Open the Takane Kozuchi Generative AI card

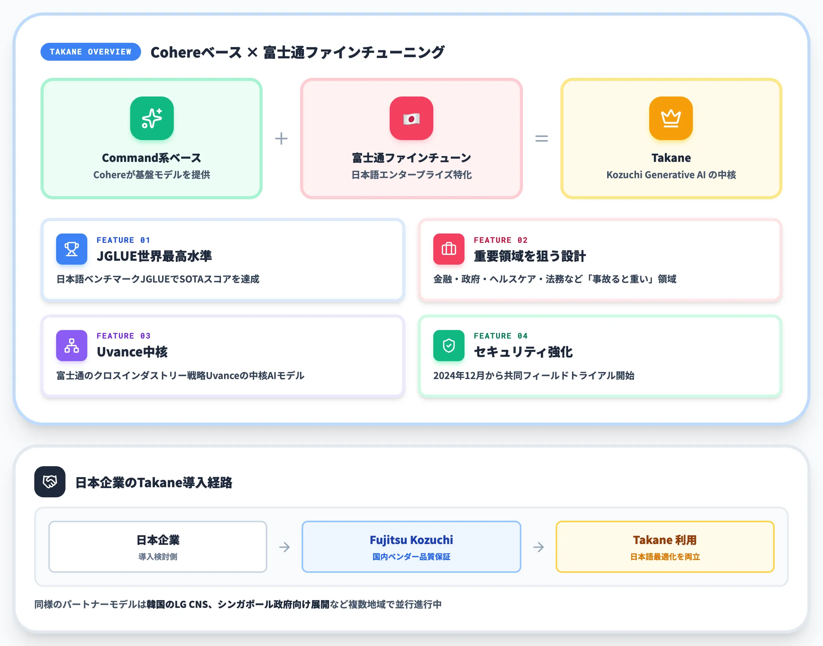[671, 139]
